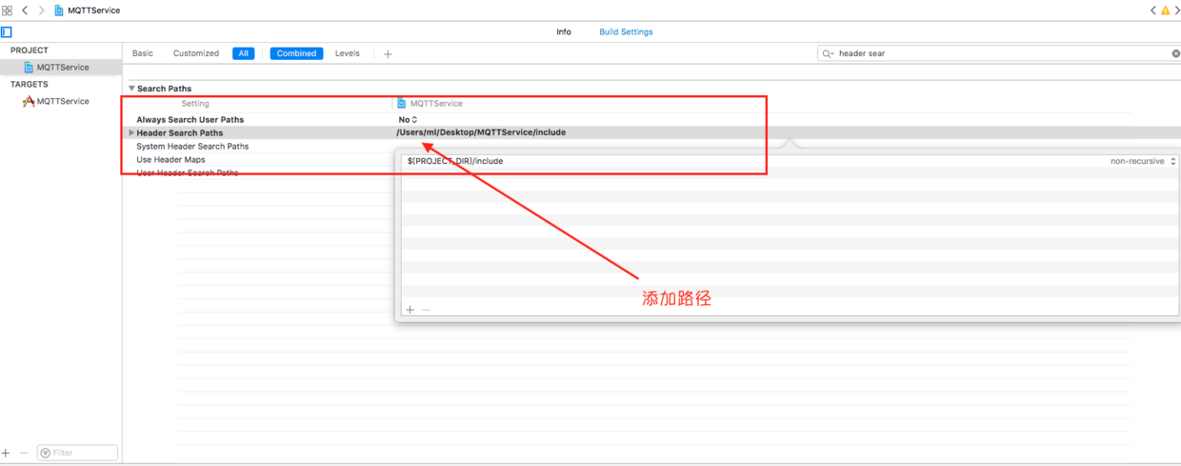Show All build settings

(x=244, y=53)
